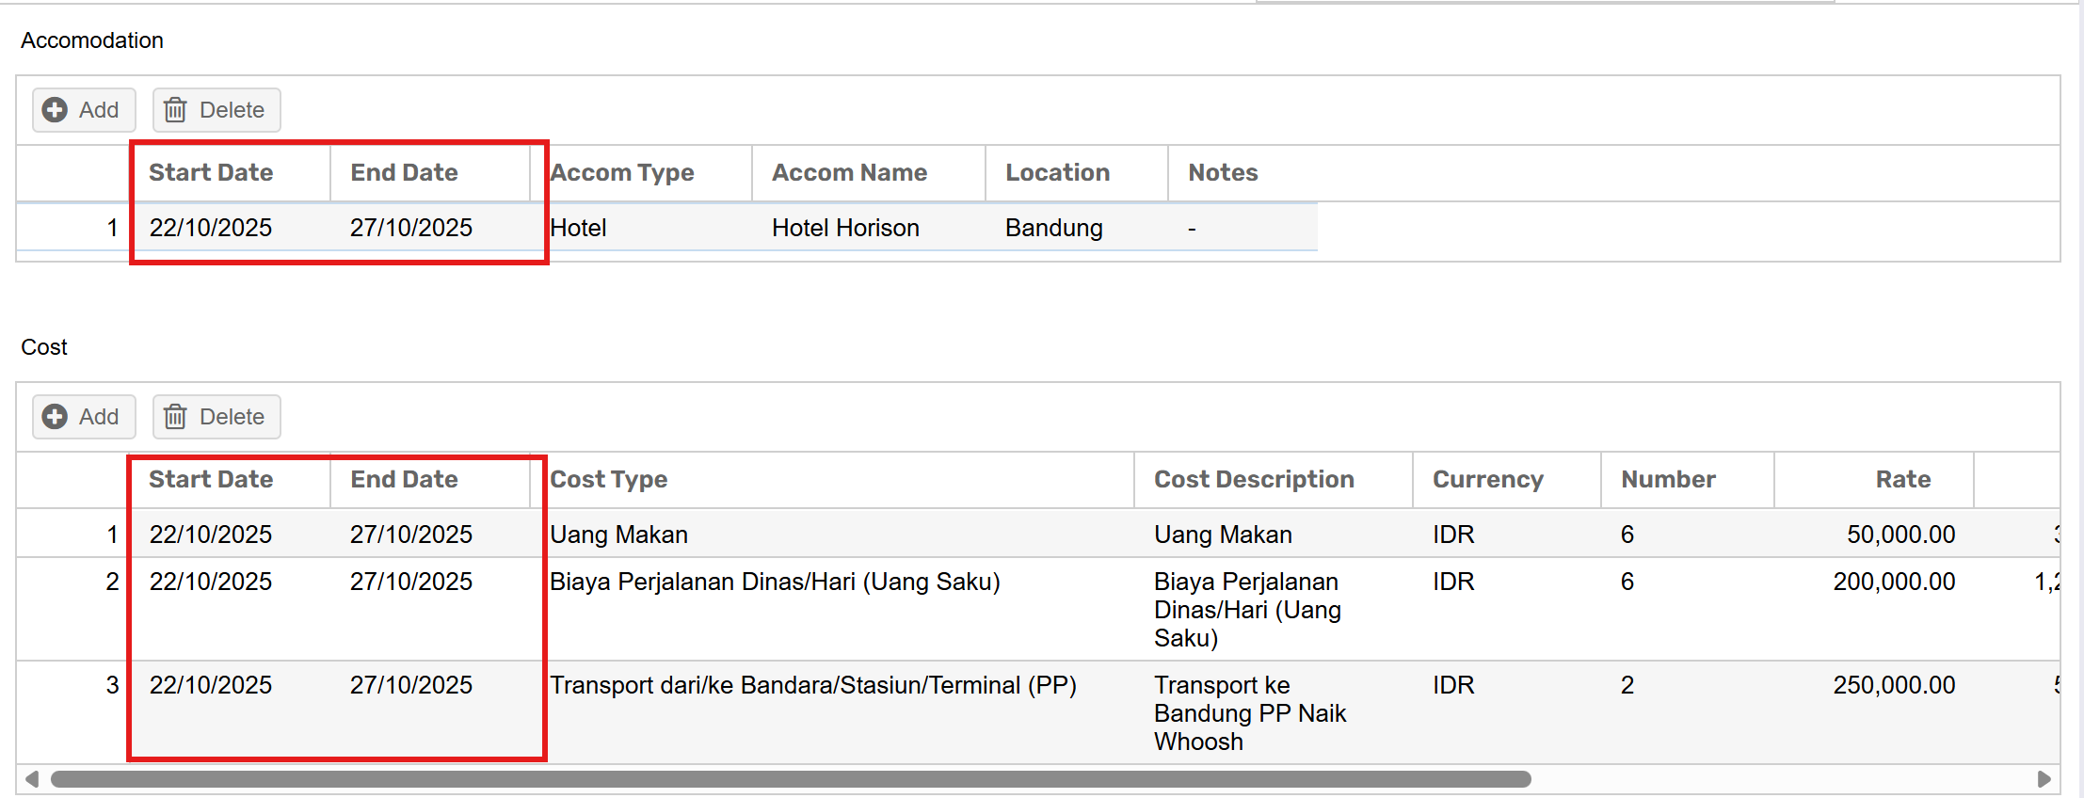Click the Notes column header in Accomodation
The height and width of the screenshot is (798, 2084).
1223,173
